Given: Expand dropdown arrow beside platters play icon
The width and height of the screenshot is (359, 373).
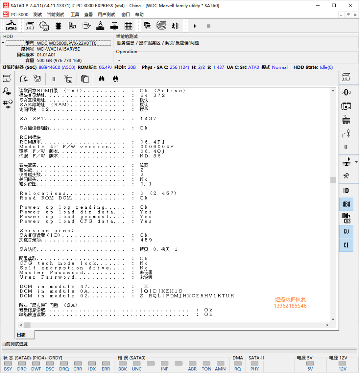Looking at the screenshot, I should pos(356,162).
